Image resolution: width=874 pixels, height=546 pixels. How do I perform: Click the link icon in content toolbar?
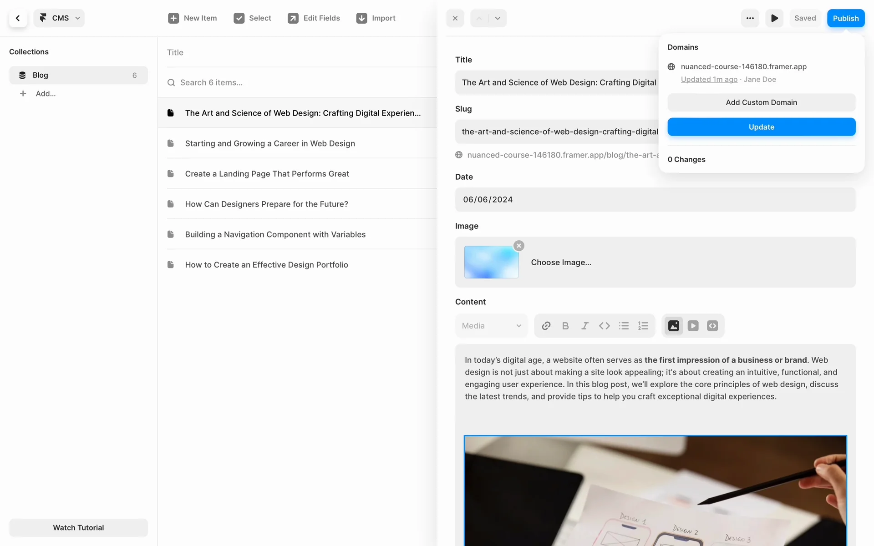(x=546, y=326)
